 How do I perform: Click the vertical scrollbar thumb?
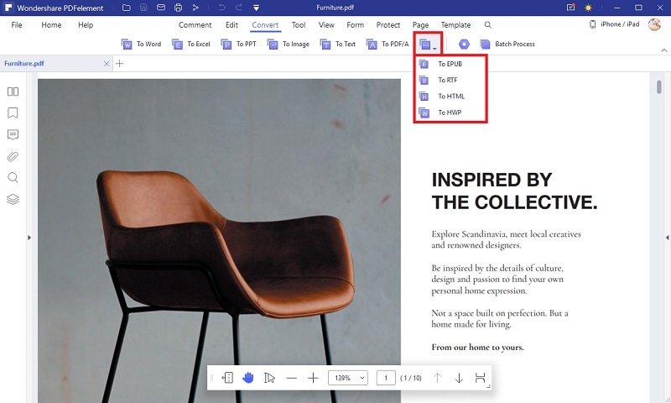659,86
